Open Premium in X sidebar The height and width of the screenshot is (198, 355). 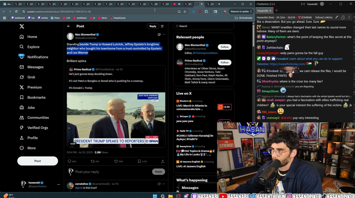(31, 87)
